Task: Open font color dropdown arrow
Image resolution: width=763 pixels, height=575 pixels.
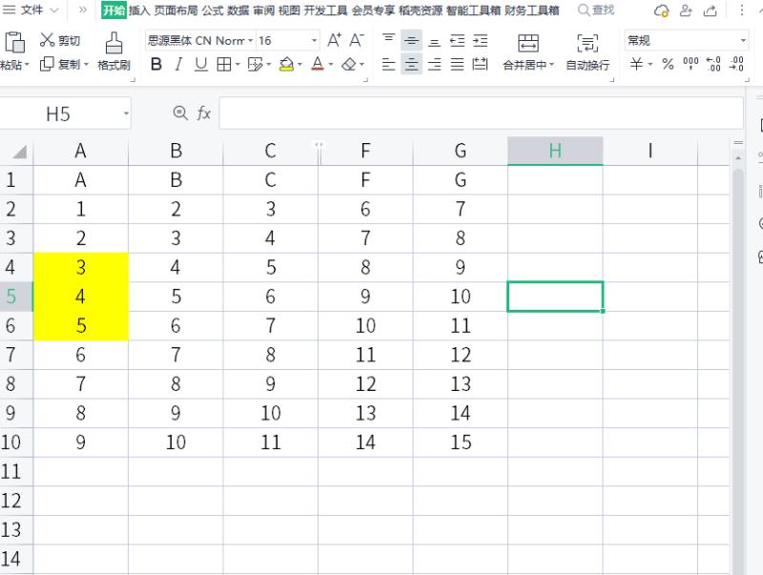Action: click(x=331, y=64)
